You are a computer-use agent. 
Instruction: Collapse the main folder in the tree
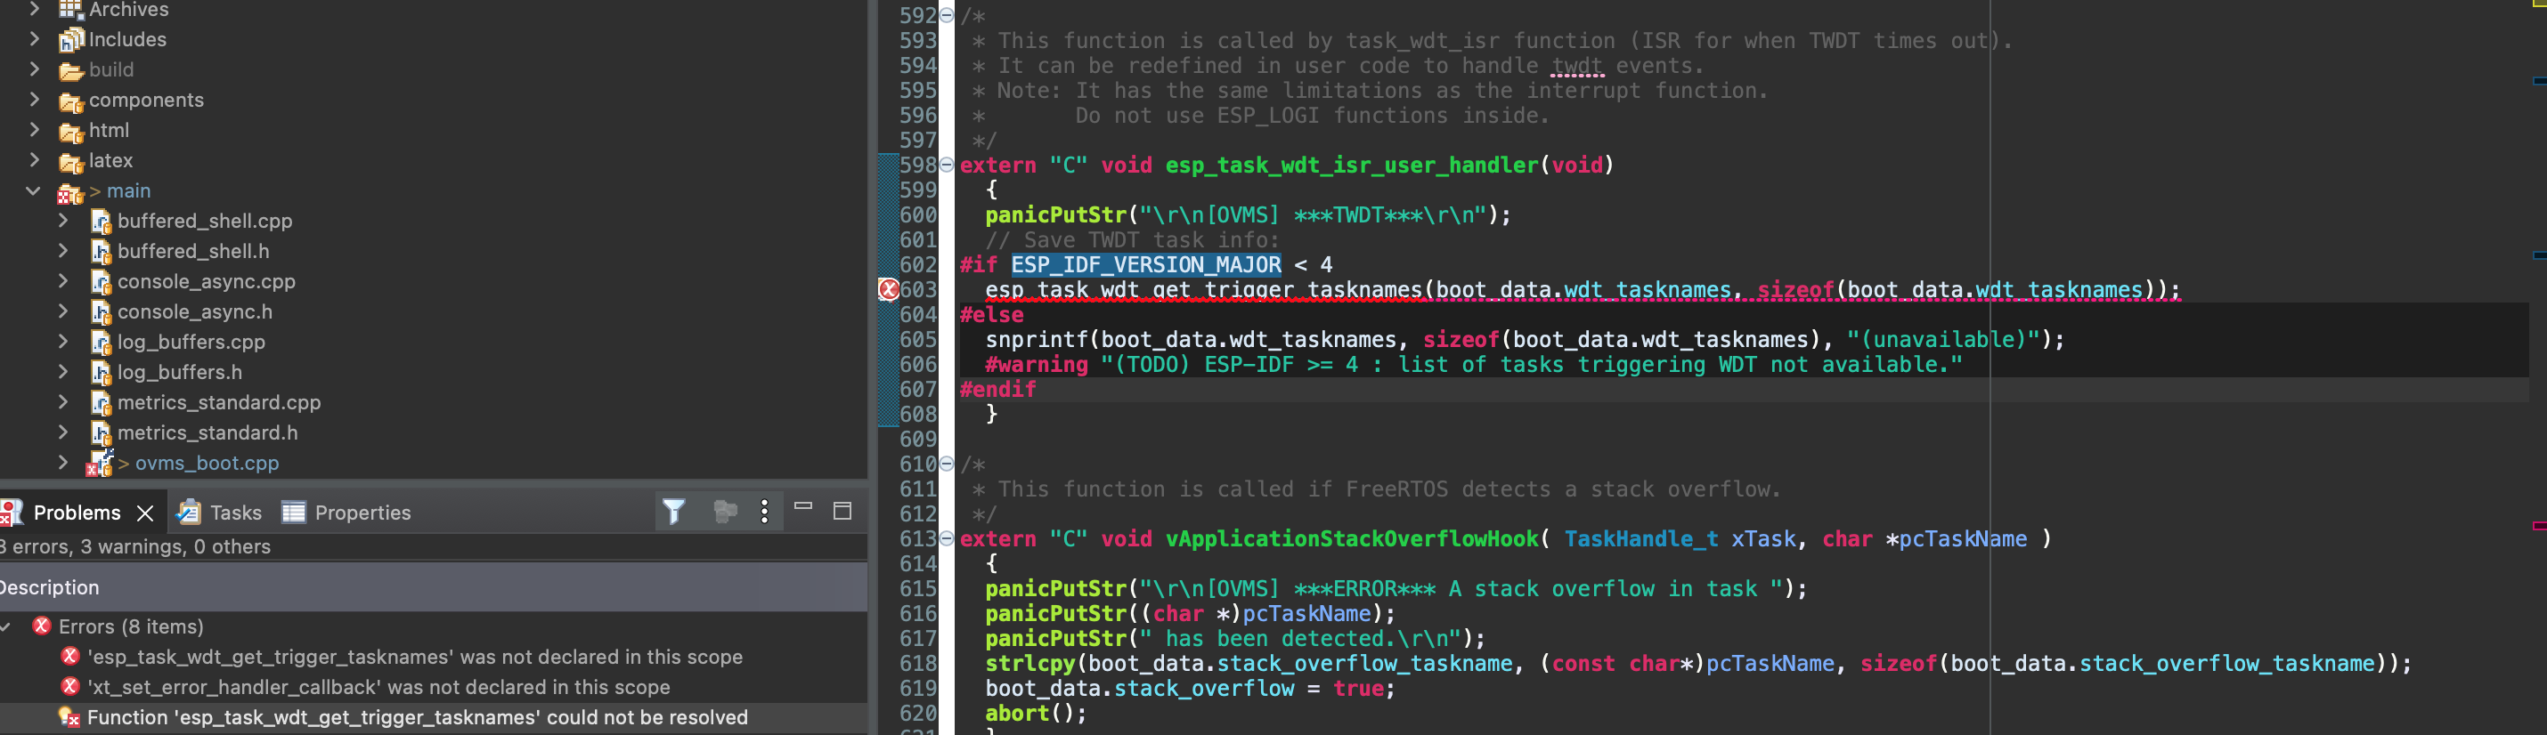pos(34,190)
